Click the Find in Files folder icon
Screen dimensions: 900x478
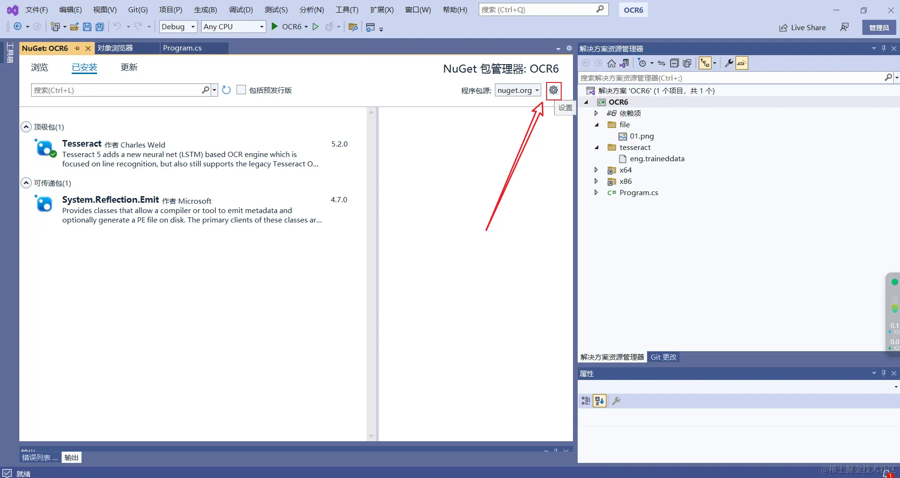[353, 27]
